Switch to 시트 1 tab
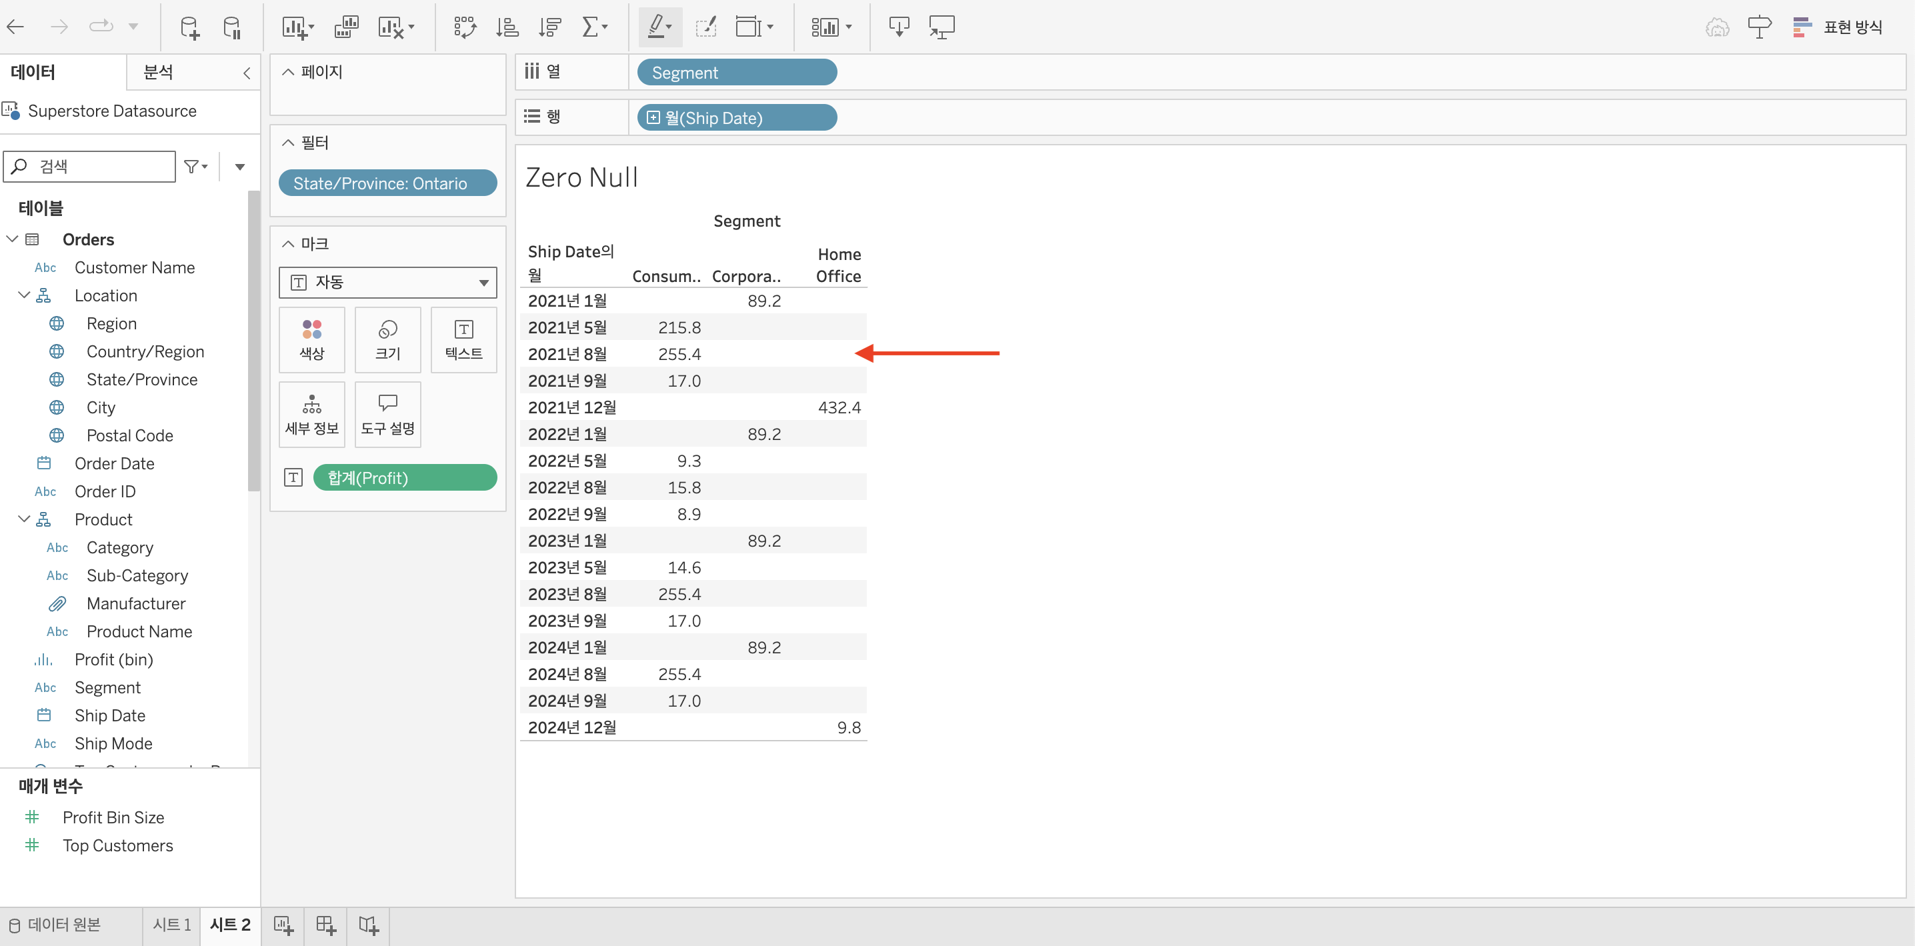Viewport: 1915px width, 946px height. click(172, 925)
